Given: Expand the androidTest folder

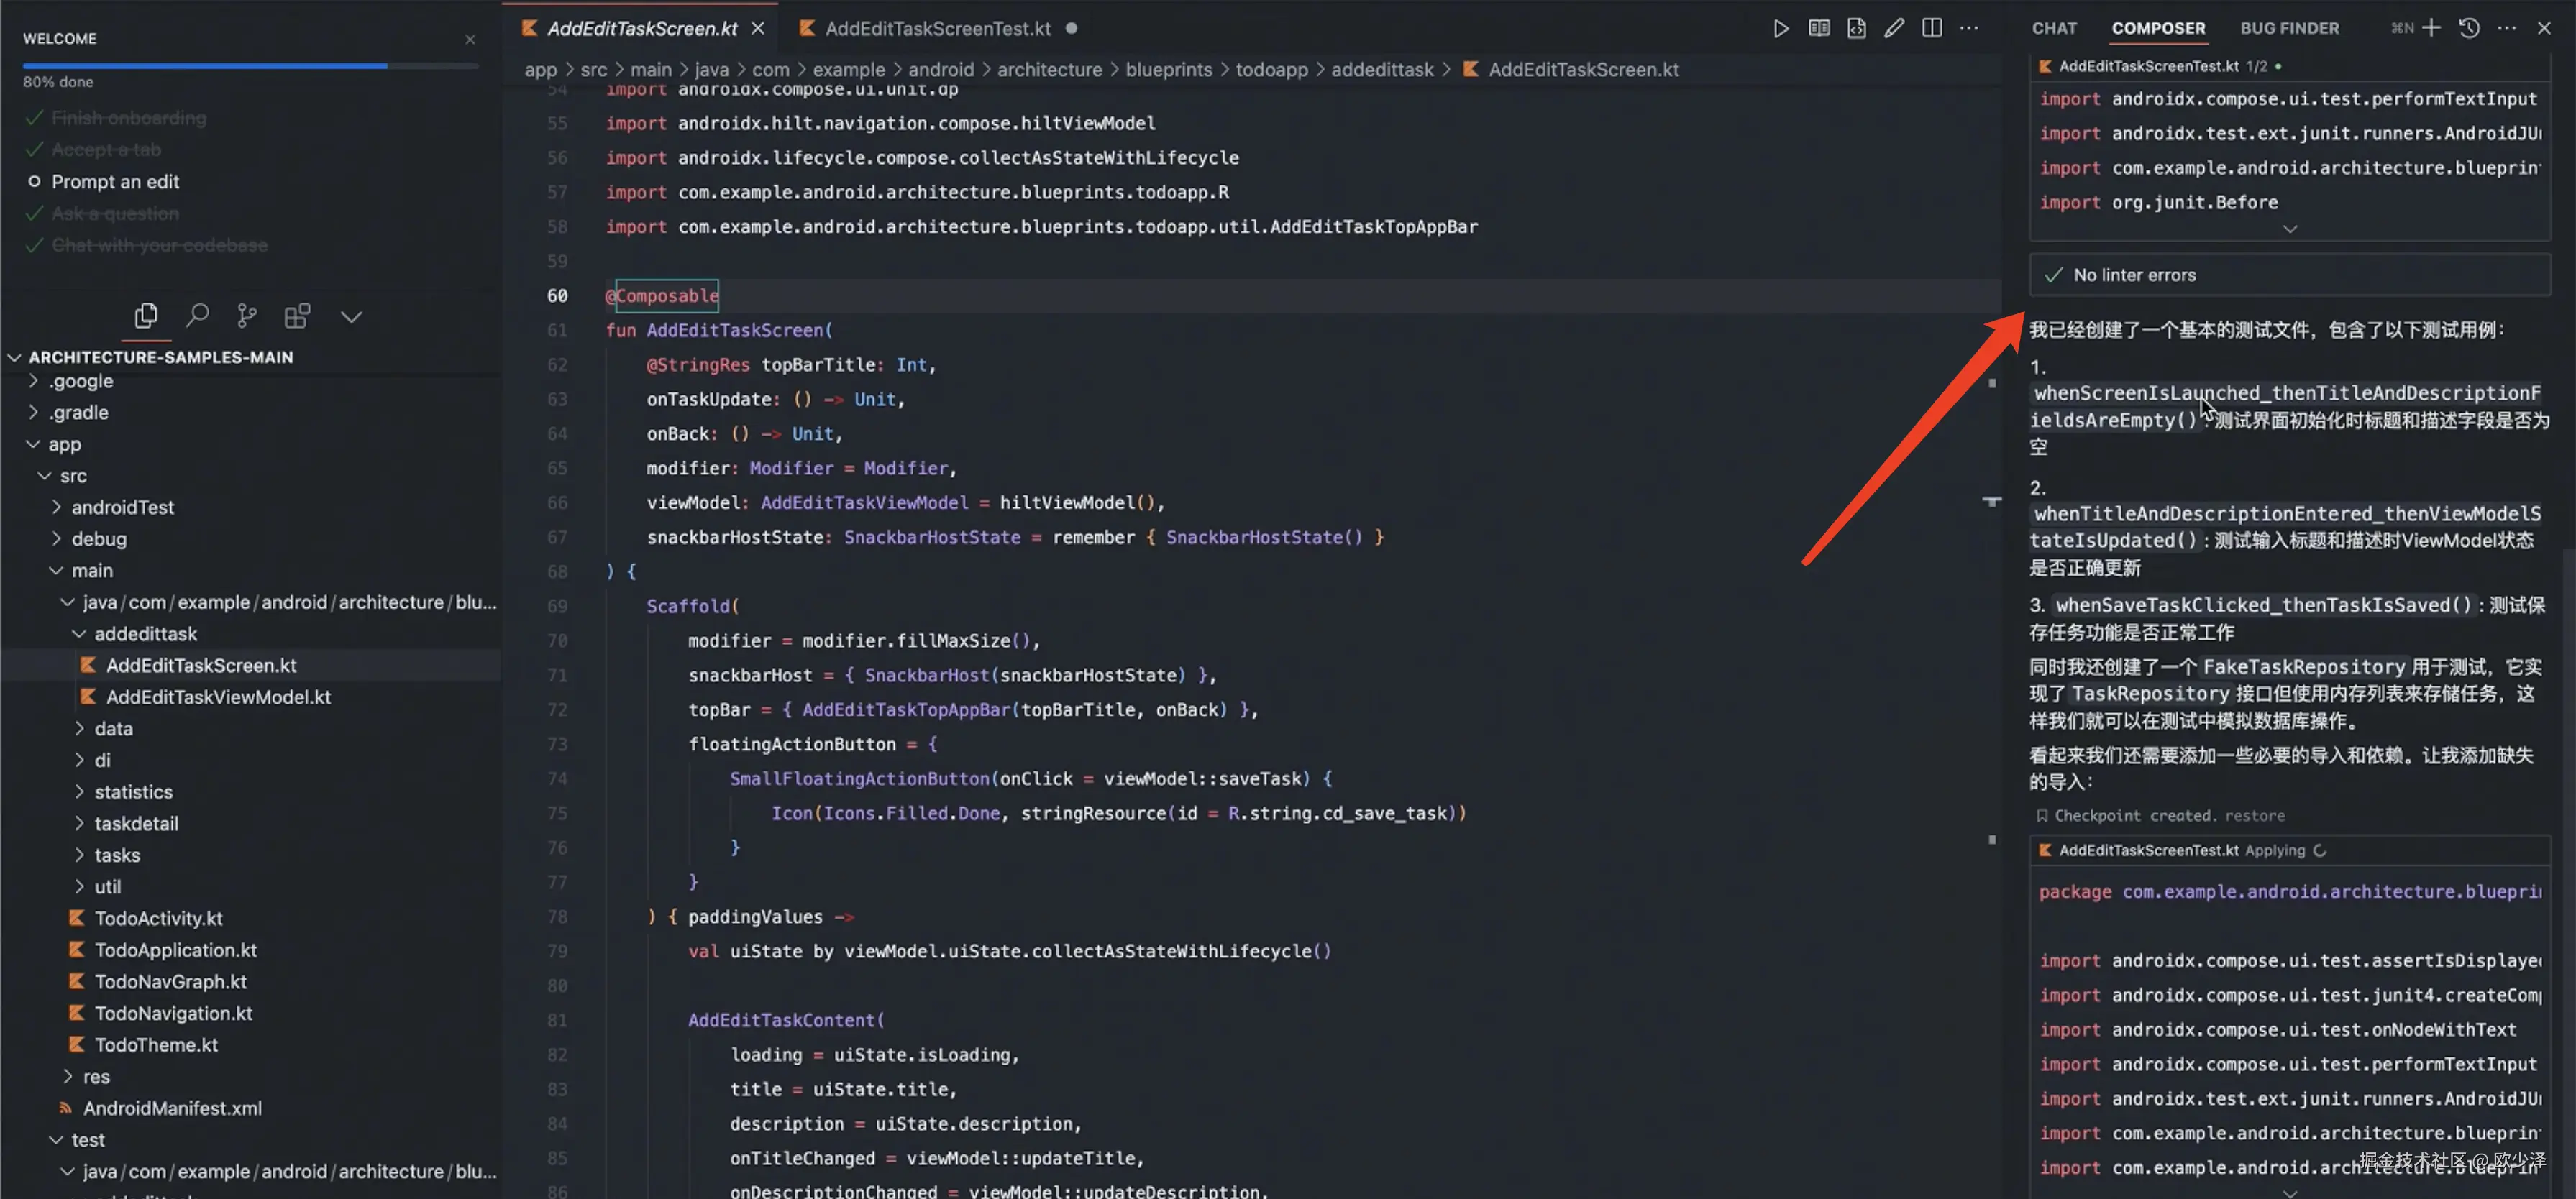Looking at the screenshot, I should (x=122, y=507).
